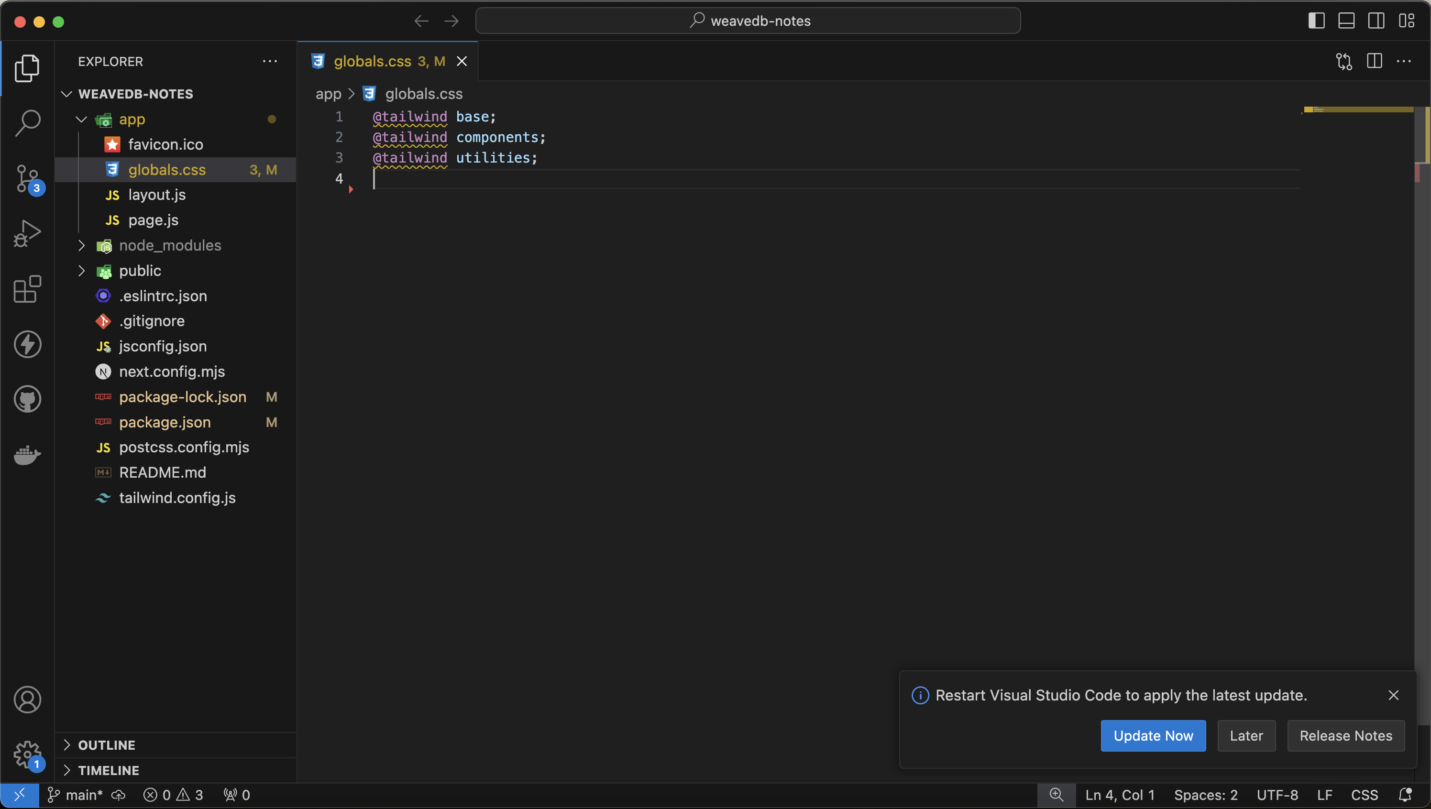Click the Open Changes icon in editor toolbar

1344,61
